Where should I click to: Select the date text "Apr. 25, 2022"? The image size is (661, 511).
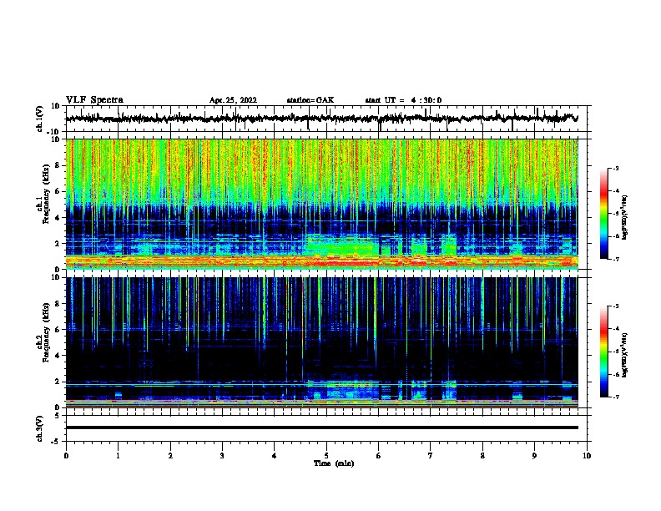(233, 100)
